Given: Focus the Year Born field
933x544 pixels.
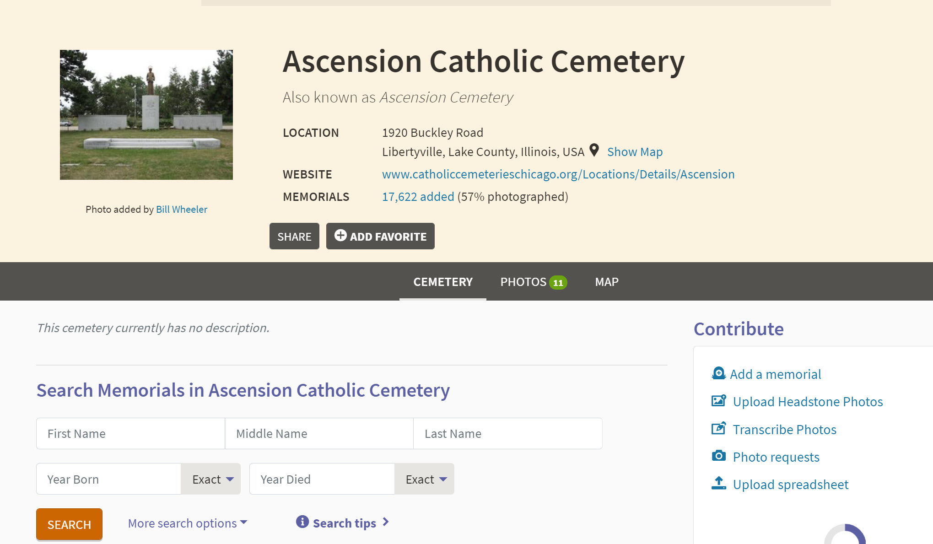Looking at the screenshot, I should 108,479.
